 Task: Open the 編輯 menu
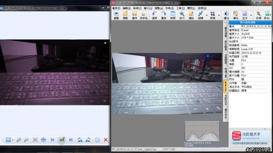(127, 8)
